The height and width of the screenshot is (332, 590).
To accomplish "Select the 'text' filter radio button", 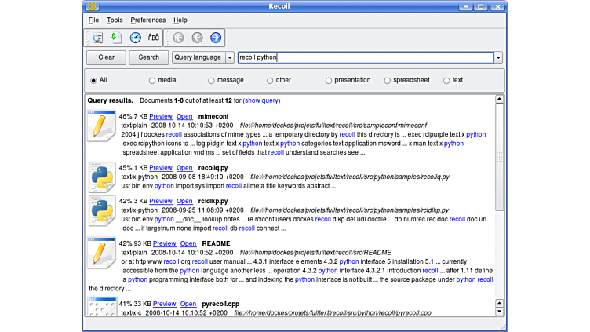I will pyautogui.click(x=446, y=80).
